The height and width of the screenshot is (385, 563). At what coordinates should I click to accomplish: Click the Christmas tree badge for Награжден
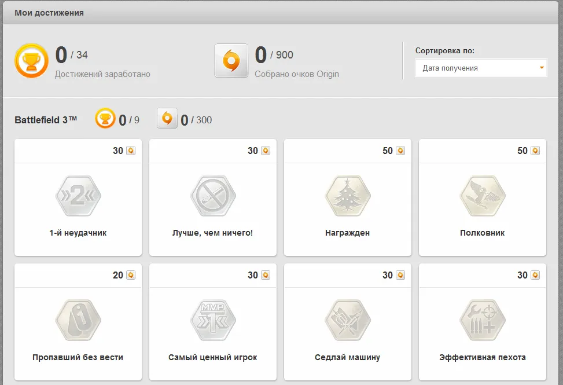348,196
